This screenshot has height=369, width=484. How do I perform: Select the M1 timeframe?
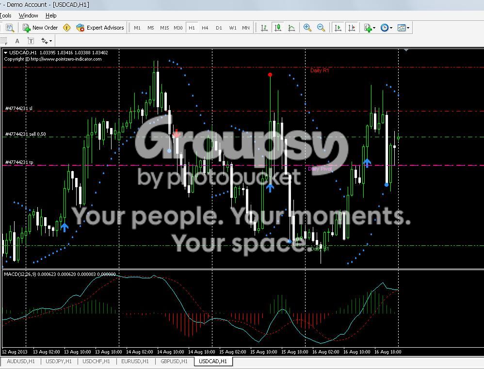point(137,28)
